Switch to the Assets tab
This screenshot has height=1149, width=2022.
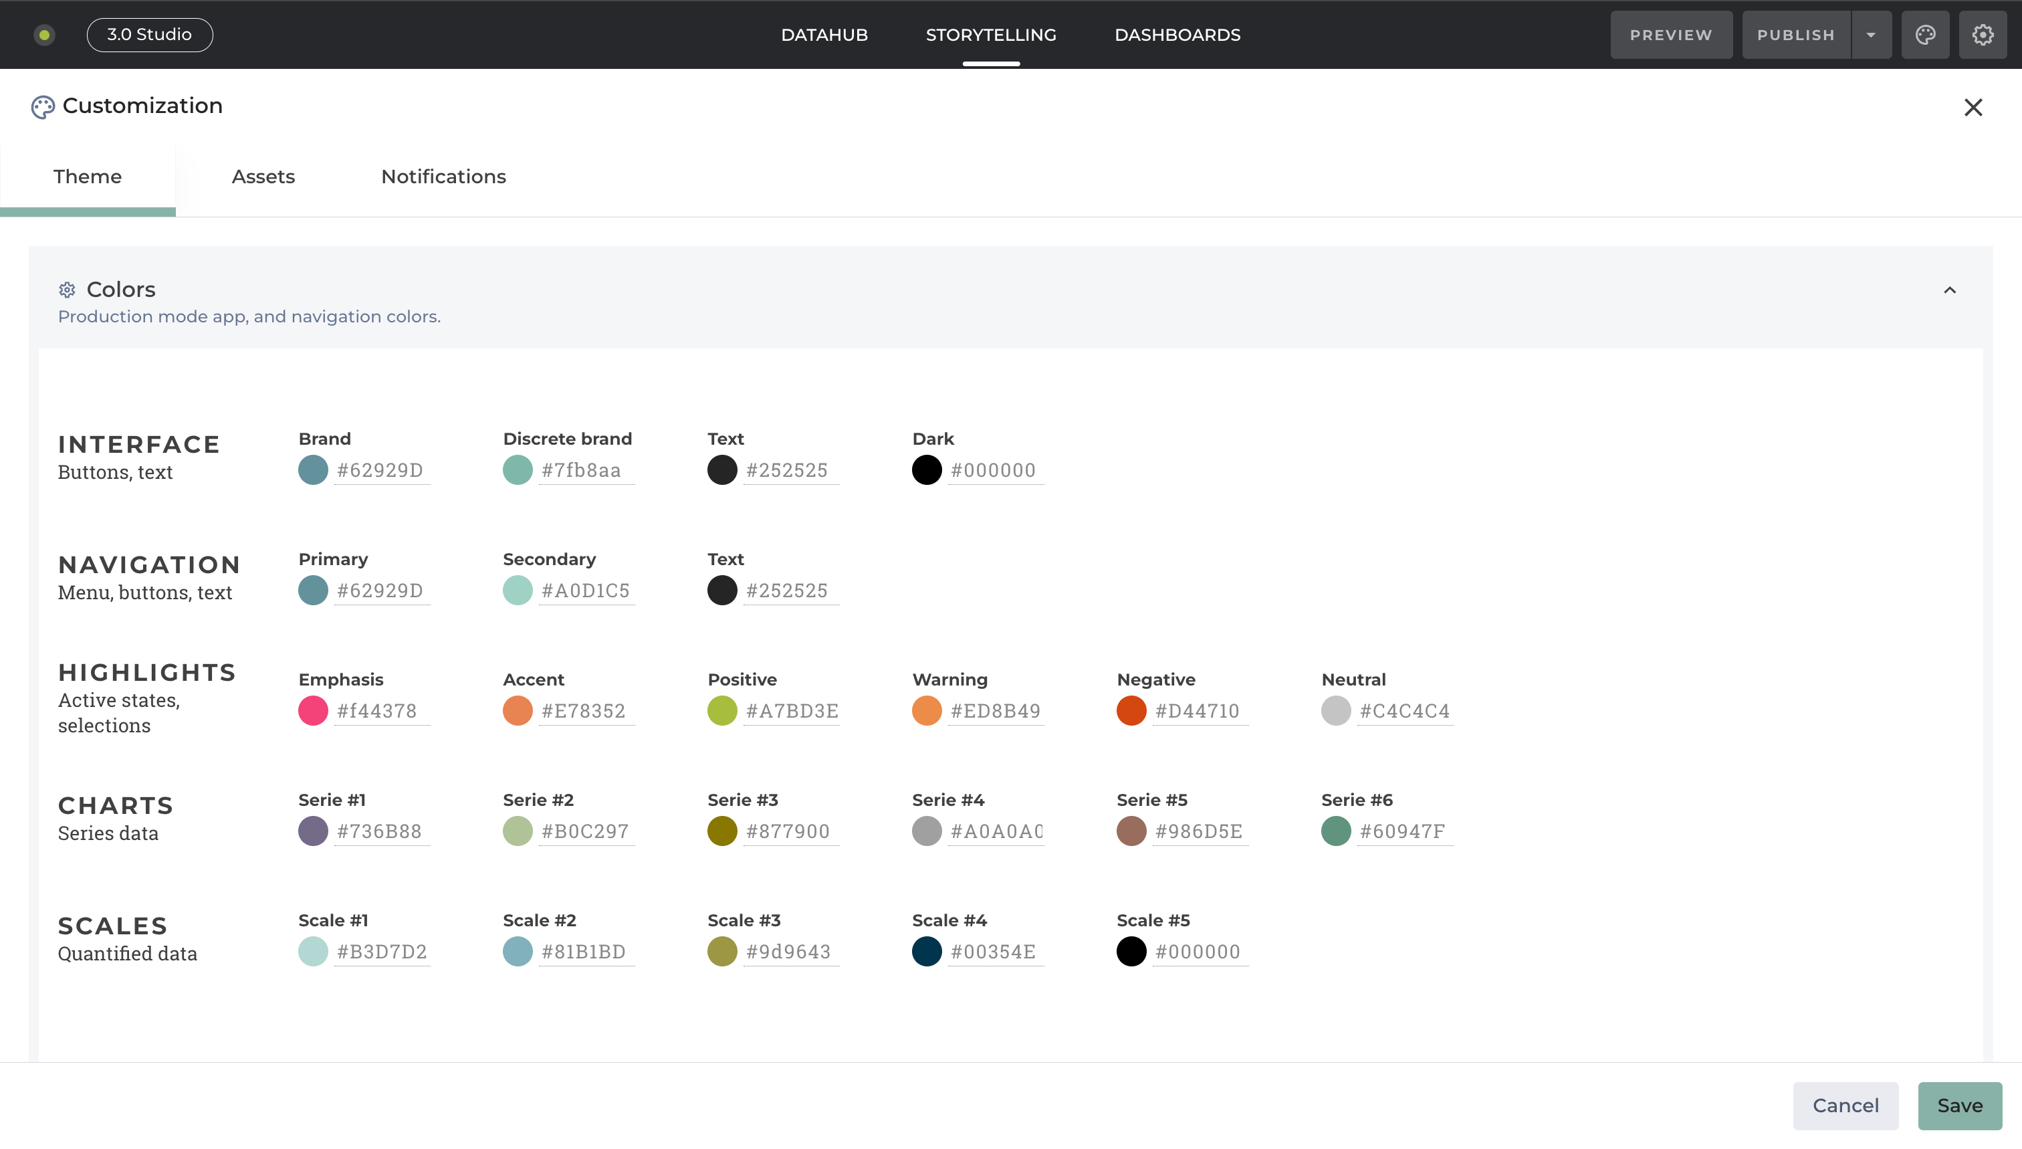(263, 177)
